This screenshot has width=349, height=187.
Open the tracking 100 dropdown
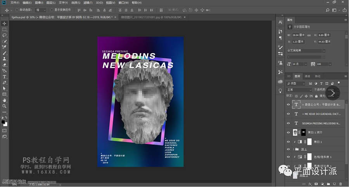(330, 64)
